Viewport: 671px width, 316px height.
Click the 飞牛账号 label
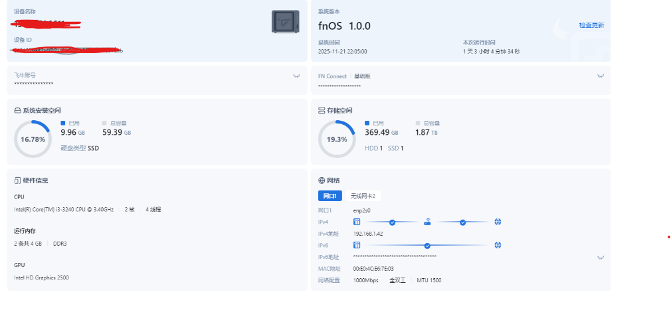(x=25, y=75)
